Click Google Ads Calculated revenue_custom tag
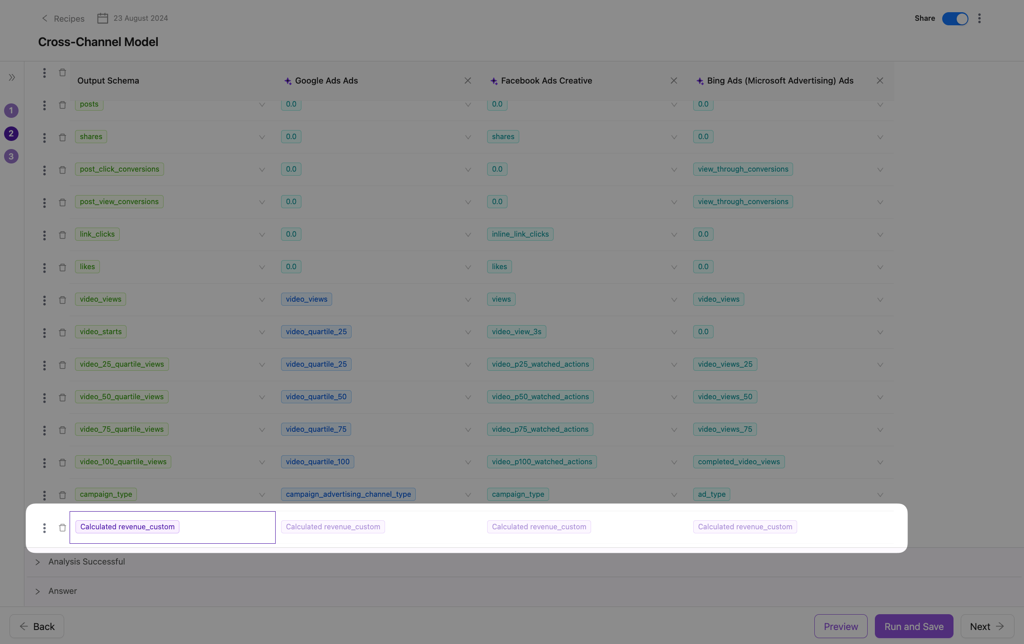The image size is (1024, 644). (x=333, y=527)
